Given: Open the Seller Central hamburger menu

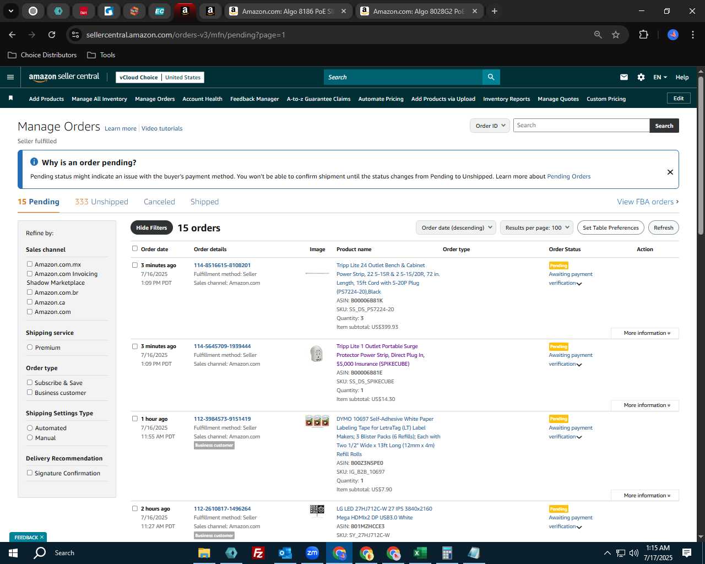Looking at the screenshot, I should click(x=10, y=77).
